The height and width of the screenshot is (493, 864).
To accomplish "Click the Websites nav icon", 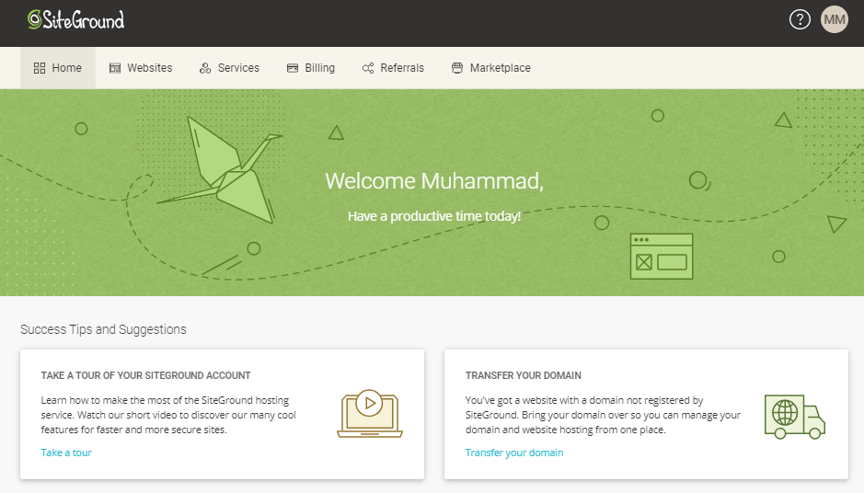I will point(115,68).
